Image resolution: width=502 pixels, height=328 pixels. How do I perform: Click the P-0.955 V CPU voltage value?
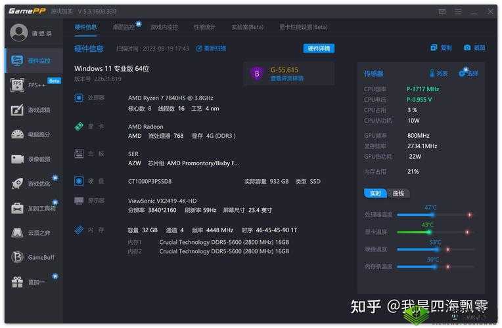coord(419,100)
